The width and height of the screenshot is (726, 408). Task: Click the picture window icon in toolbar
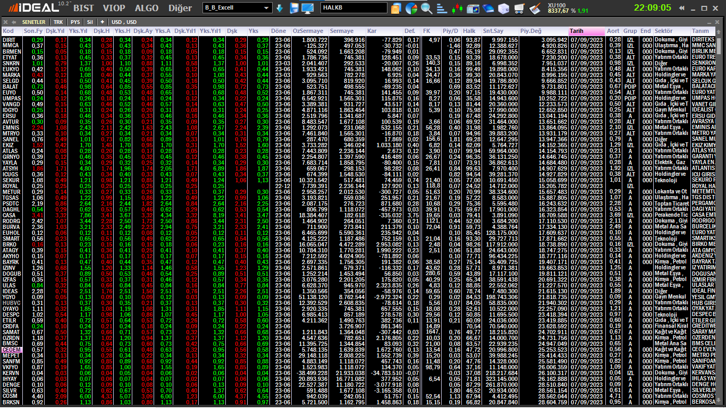click(472, 9)
